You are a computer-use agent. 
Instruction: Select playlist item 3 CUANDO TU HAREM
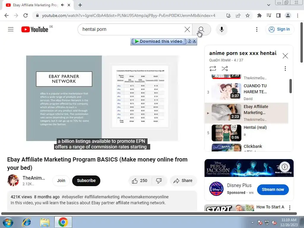pyautogui.click(x=246, y=92)
